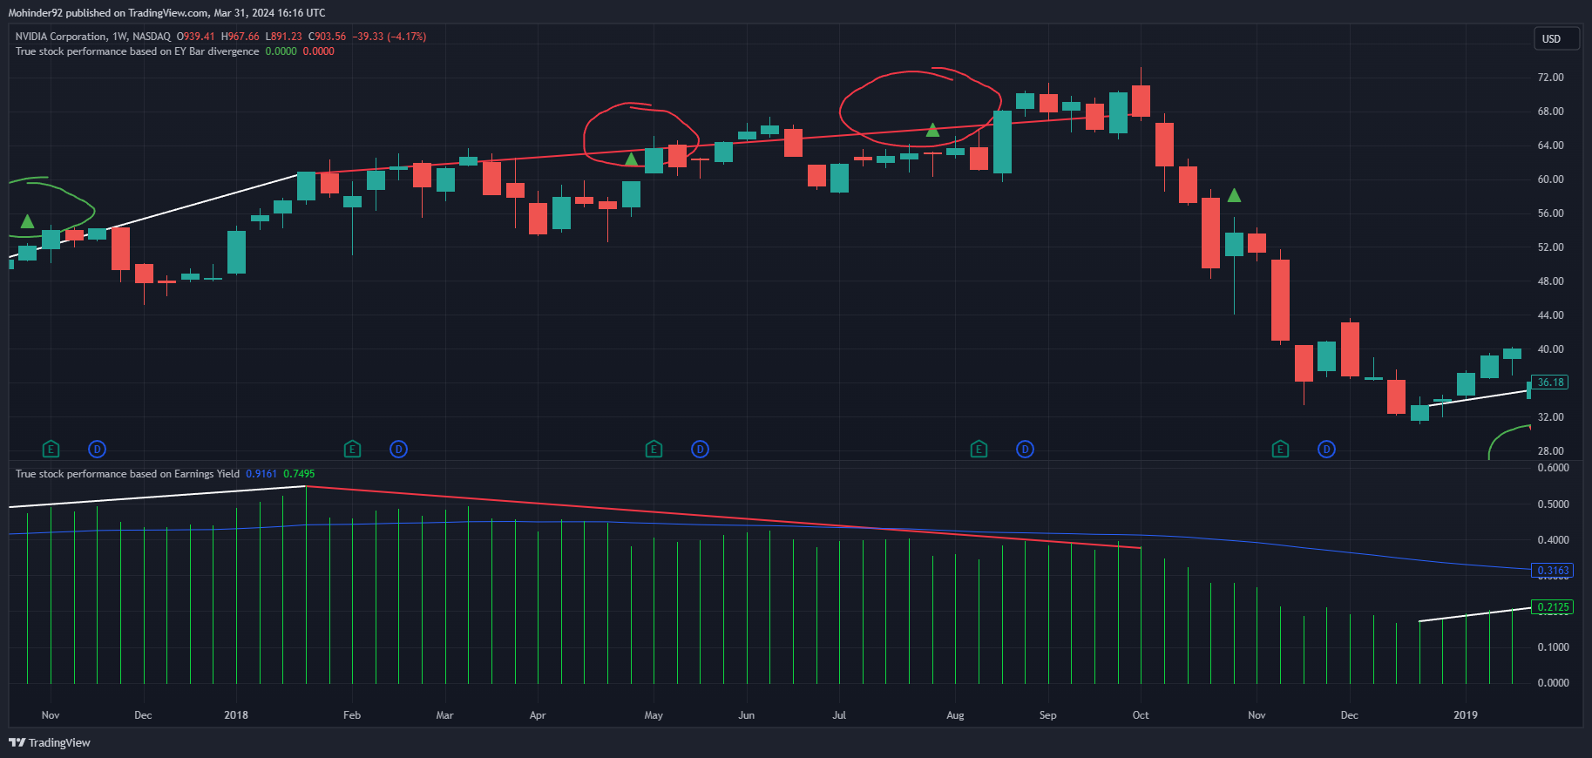Click the Sep label on time axis
The height and width of the screenshot is (758, 1592).
tap(1047, 715)
